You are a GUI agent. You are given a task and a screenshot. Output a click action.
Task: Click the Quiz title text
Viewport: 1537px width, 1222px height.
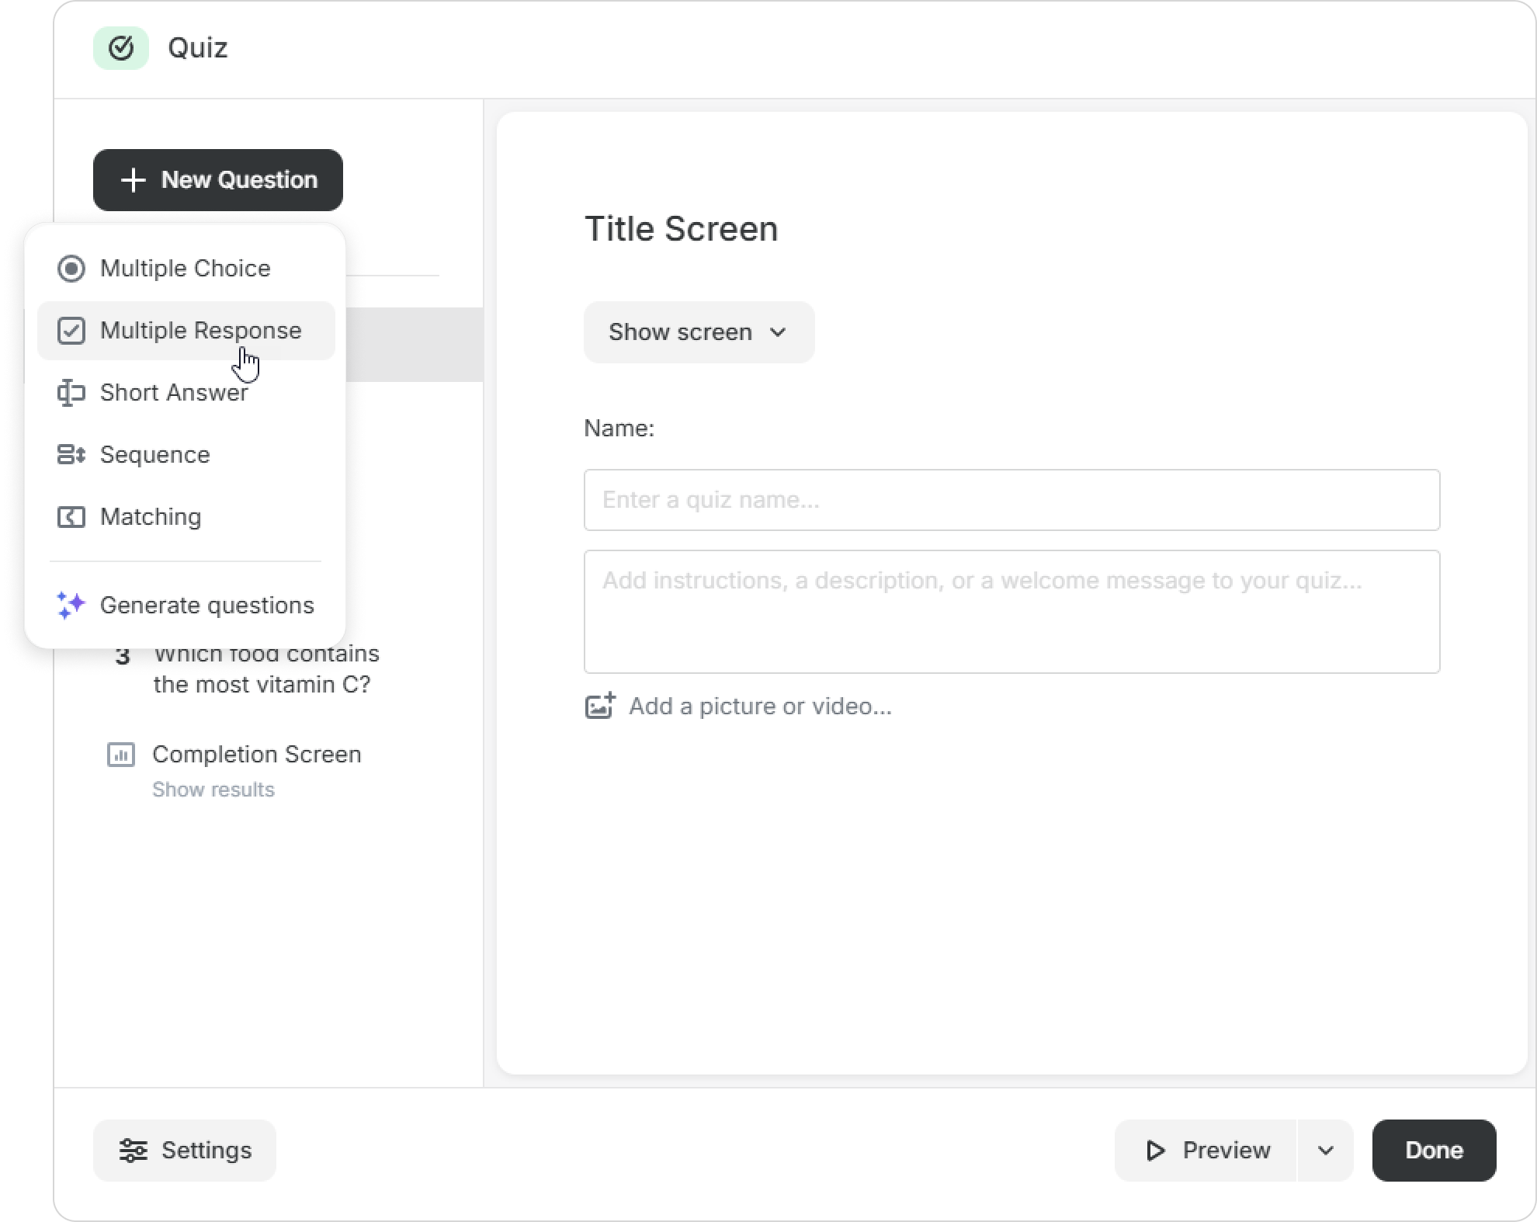pyautogui.click(x=198, y=48)
